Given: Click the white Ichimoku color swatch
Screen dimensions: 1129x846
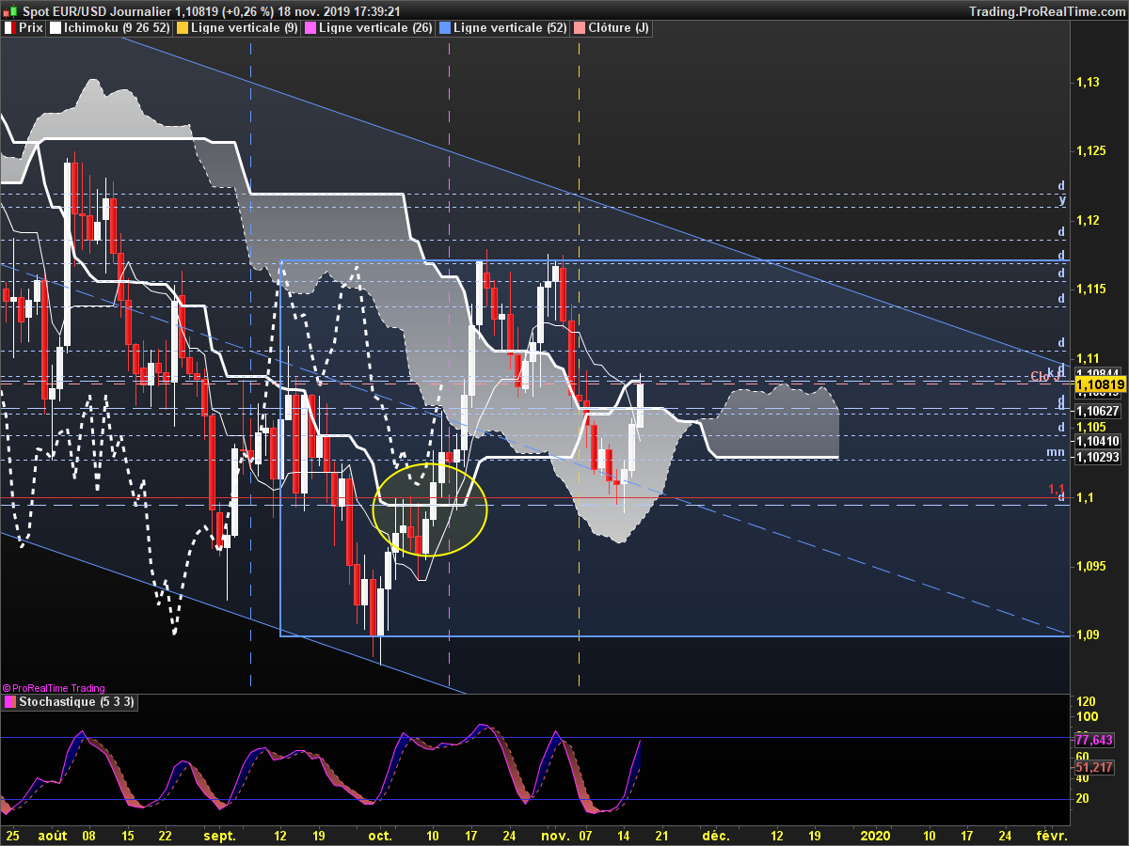Looking at the screenshot, I should pos(56,28).
